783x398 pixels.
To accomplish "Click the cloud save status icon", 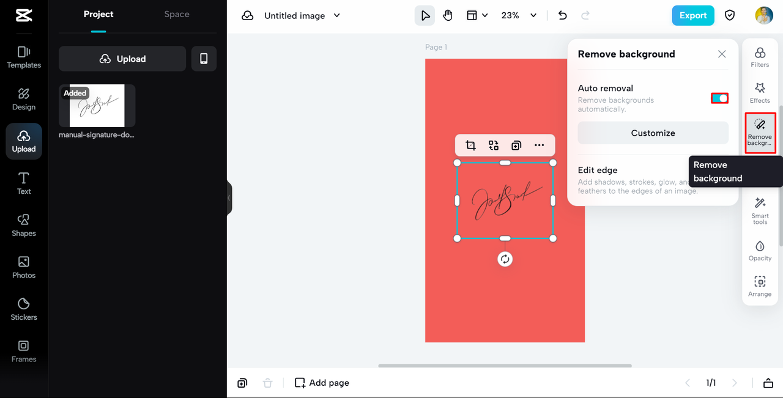I will click(x=248, y=15).
